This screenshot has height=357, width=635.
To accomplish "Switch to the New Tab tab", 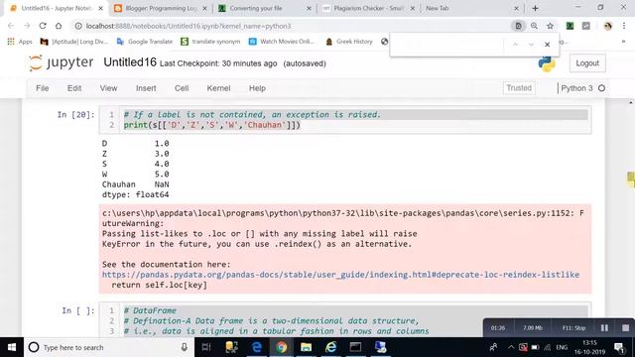I will [x=438, y=8].
